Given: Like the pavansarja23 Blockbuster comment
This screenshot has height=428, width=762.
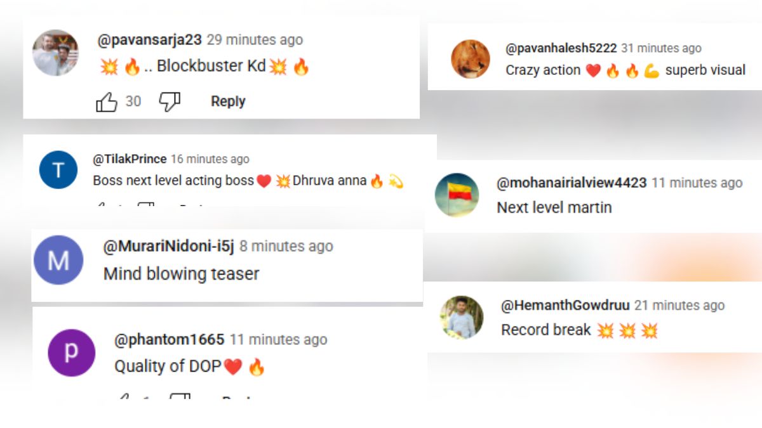Looking at the screenshot, I should [107, 102].
